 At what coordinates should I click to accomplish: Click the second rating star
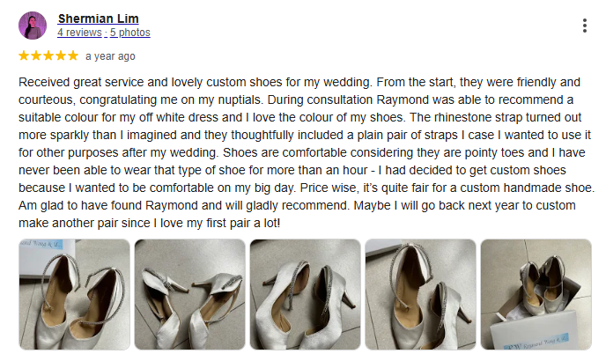(x=36, y=55)
